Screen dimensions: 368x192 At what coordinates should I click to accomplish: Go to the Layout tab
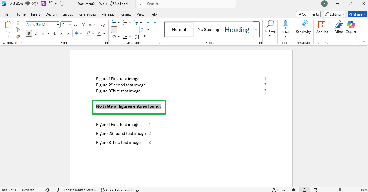point(67,14)
